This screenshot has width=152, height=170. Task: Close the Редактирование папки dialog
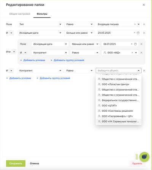144,5
